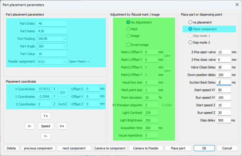Click Open Feed>> button

[x=79, y=62]
